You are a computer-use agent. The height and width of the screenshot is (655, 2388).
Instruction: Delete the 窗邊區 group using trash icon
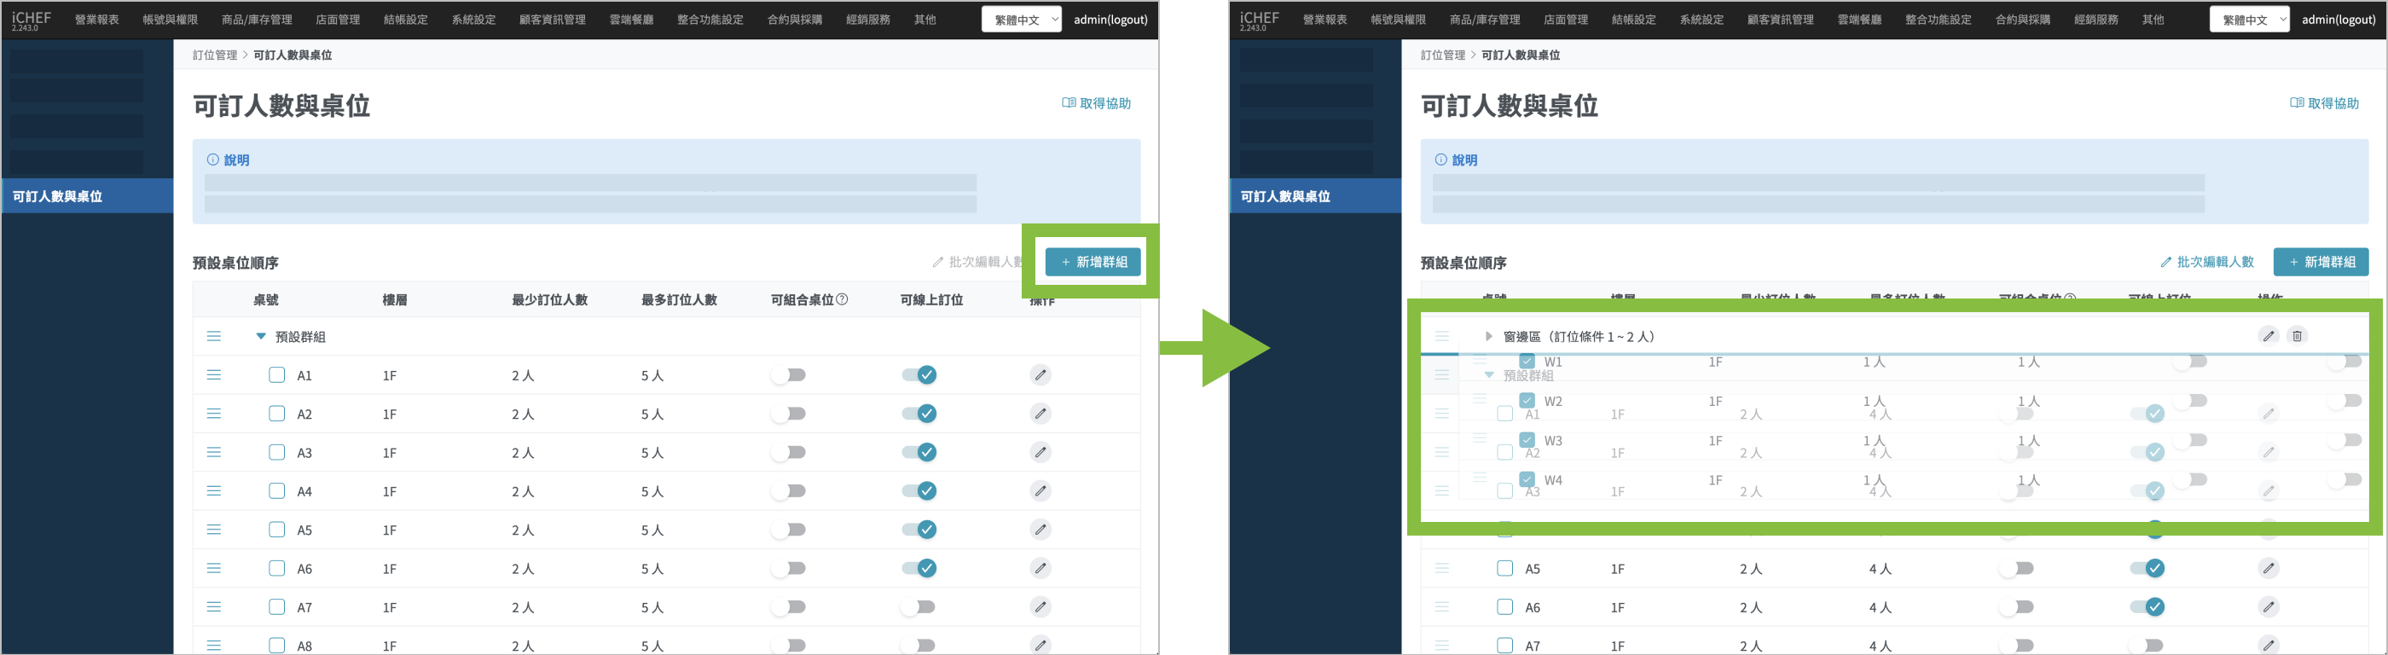[x=2296, y=335]
